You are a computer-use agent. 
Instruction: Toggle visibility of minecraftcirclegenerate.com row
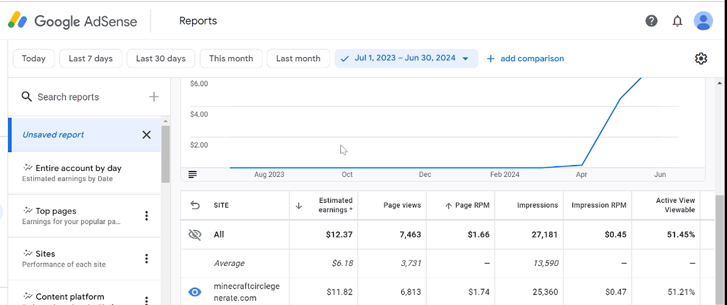pos(195,292)
